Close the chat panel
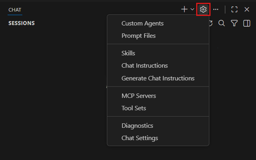 [x=247, y=9]
